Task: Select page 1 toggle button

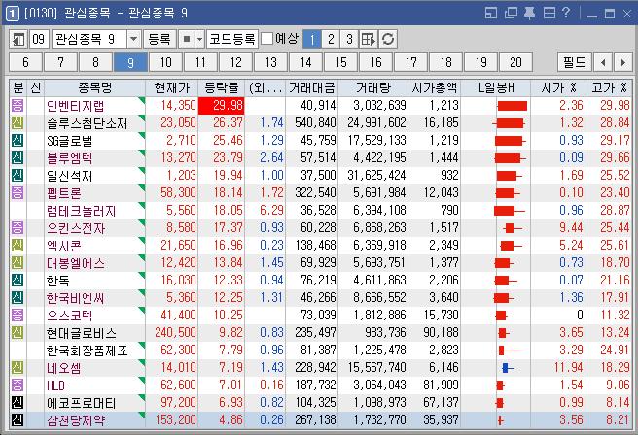Action: point(312,40)
